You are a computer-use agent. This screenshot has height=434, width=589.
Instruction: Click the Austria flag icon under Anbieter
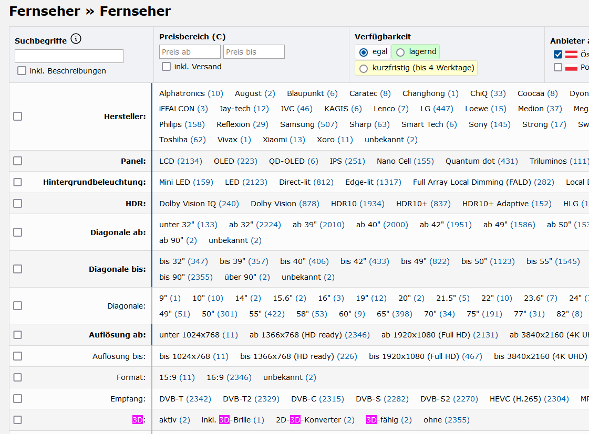click(571, 55)
